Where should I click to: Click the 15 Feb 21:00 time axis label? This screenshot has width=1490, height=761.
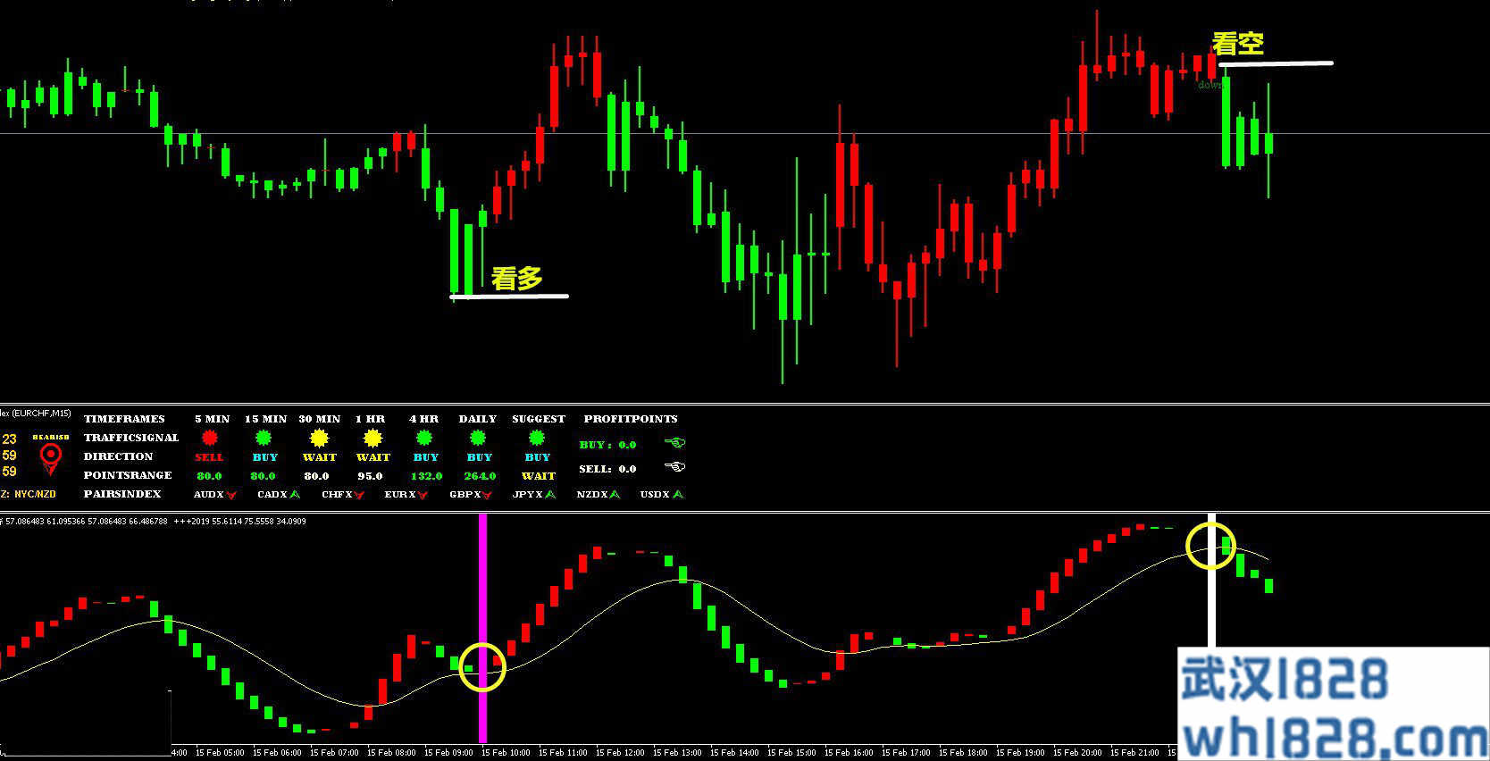[1134, 752]
